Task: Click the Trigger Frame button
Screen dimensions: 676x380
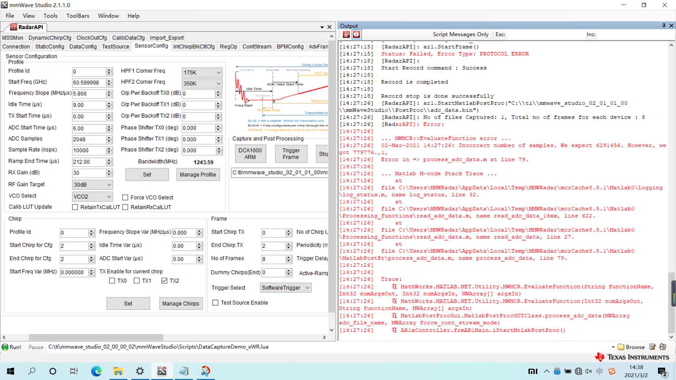Action: click(291, 154)
